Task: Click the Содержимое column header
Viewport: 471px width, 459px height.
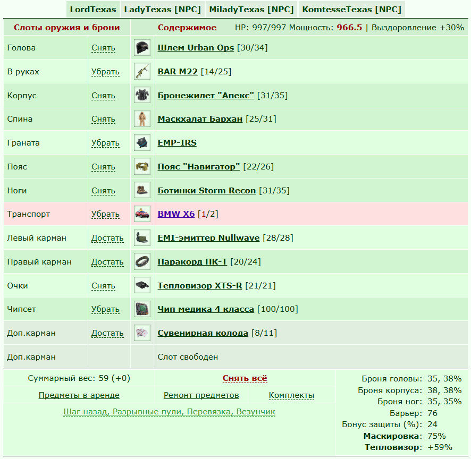Action: click(x=187, y=28)
